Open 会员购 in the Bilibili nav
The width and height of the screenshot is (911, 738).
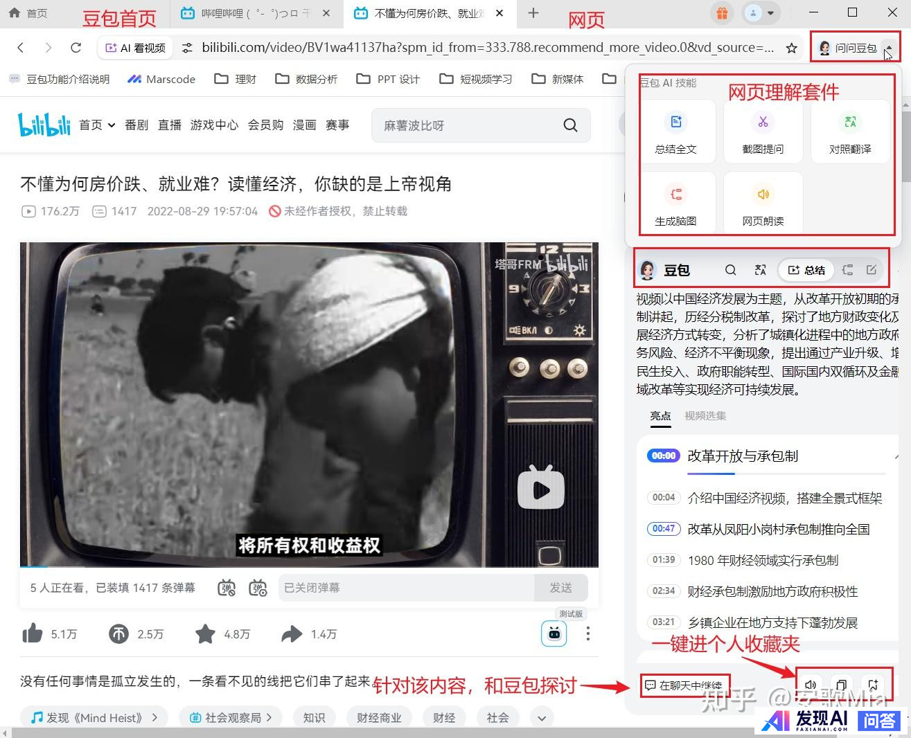(x=265, y=125)
